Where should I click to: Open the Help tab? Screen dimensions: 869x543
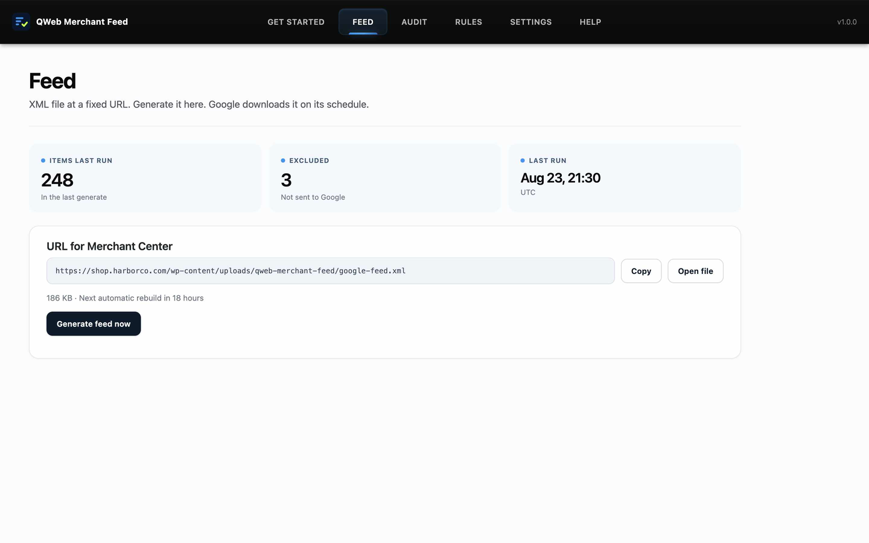click(x=590, y=22)
